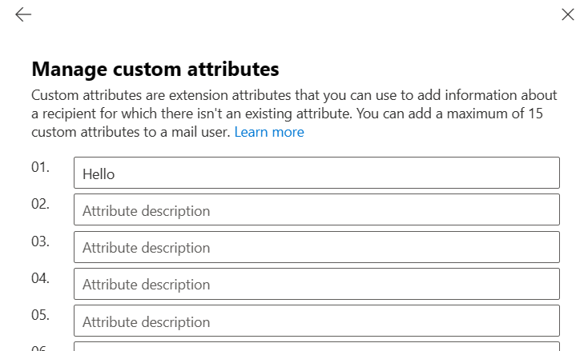Image resolution: width=588 pixels, height=351 pixels.
Task: Select the 03. row number label
Action: (x=40, y=241)
